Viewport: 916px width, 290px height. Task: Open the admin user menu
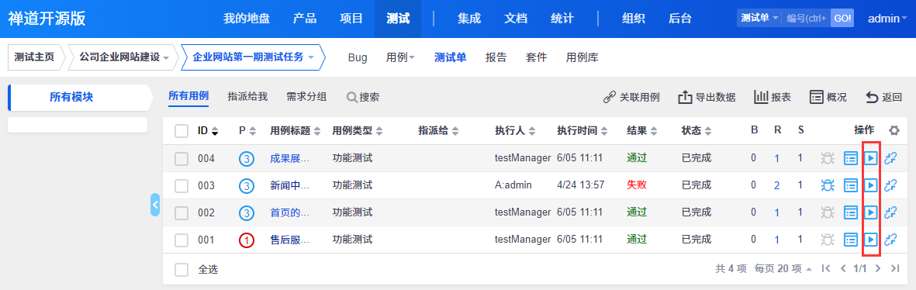click(x=887, y=18)
